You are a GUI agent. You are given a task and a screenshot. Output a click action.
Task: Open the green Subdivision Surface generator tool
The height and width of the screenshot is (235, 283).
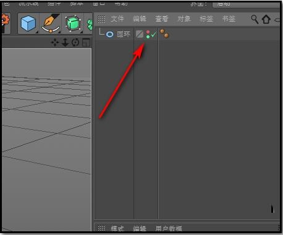point(73,23)
